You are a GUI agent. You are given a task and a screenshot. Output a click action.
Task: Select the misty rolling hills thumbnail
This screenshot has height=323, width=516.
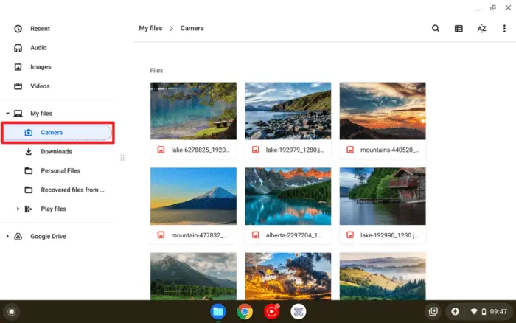pos(383,277)
